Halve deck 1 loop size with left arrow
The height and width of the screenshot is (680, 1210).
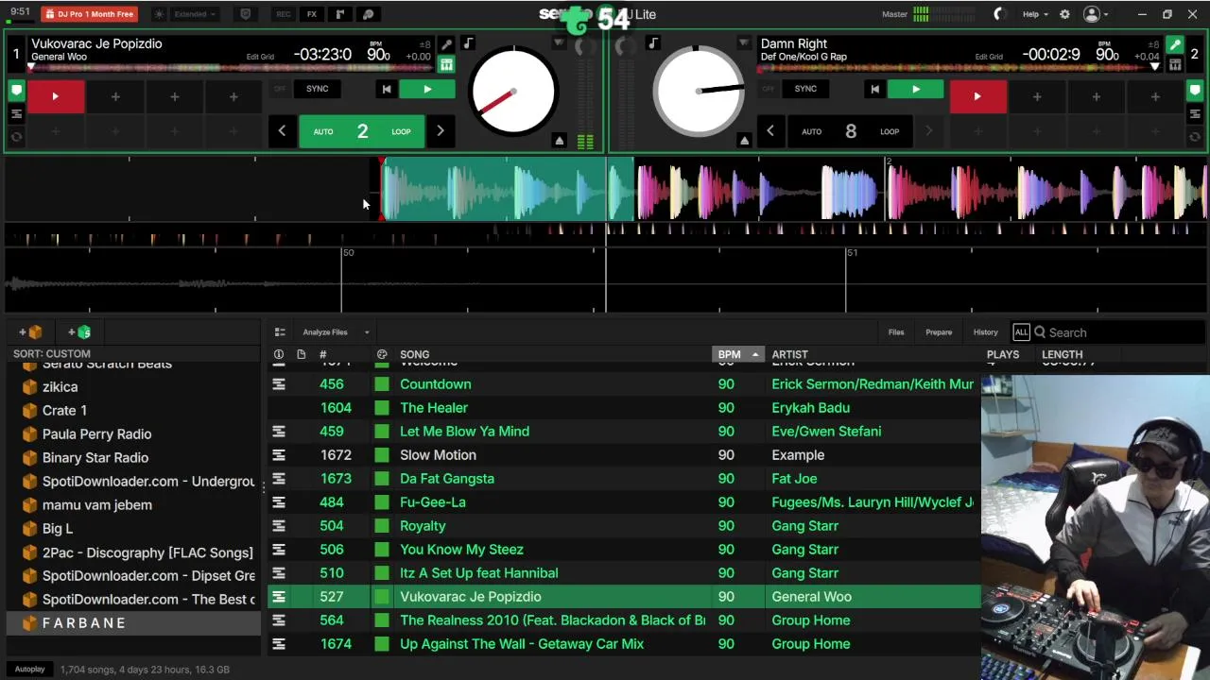click(282, 131)
